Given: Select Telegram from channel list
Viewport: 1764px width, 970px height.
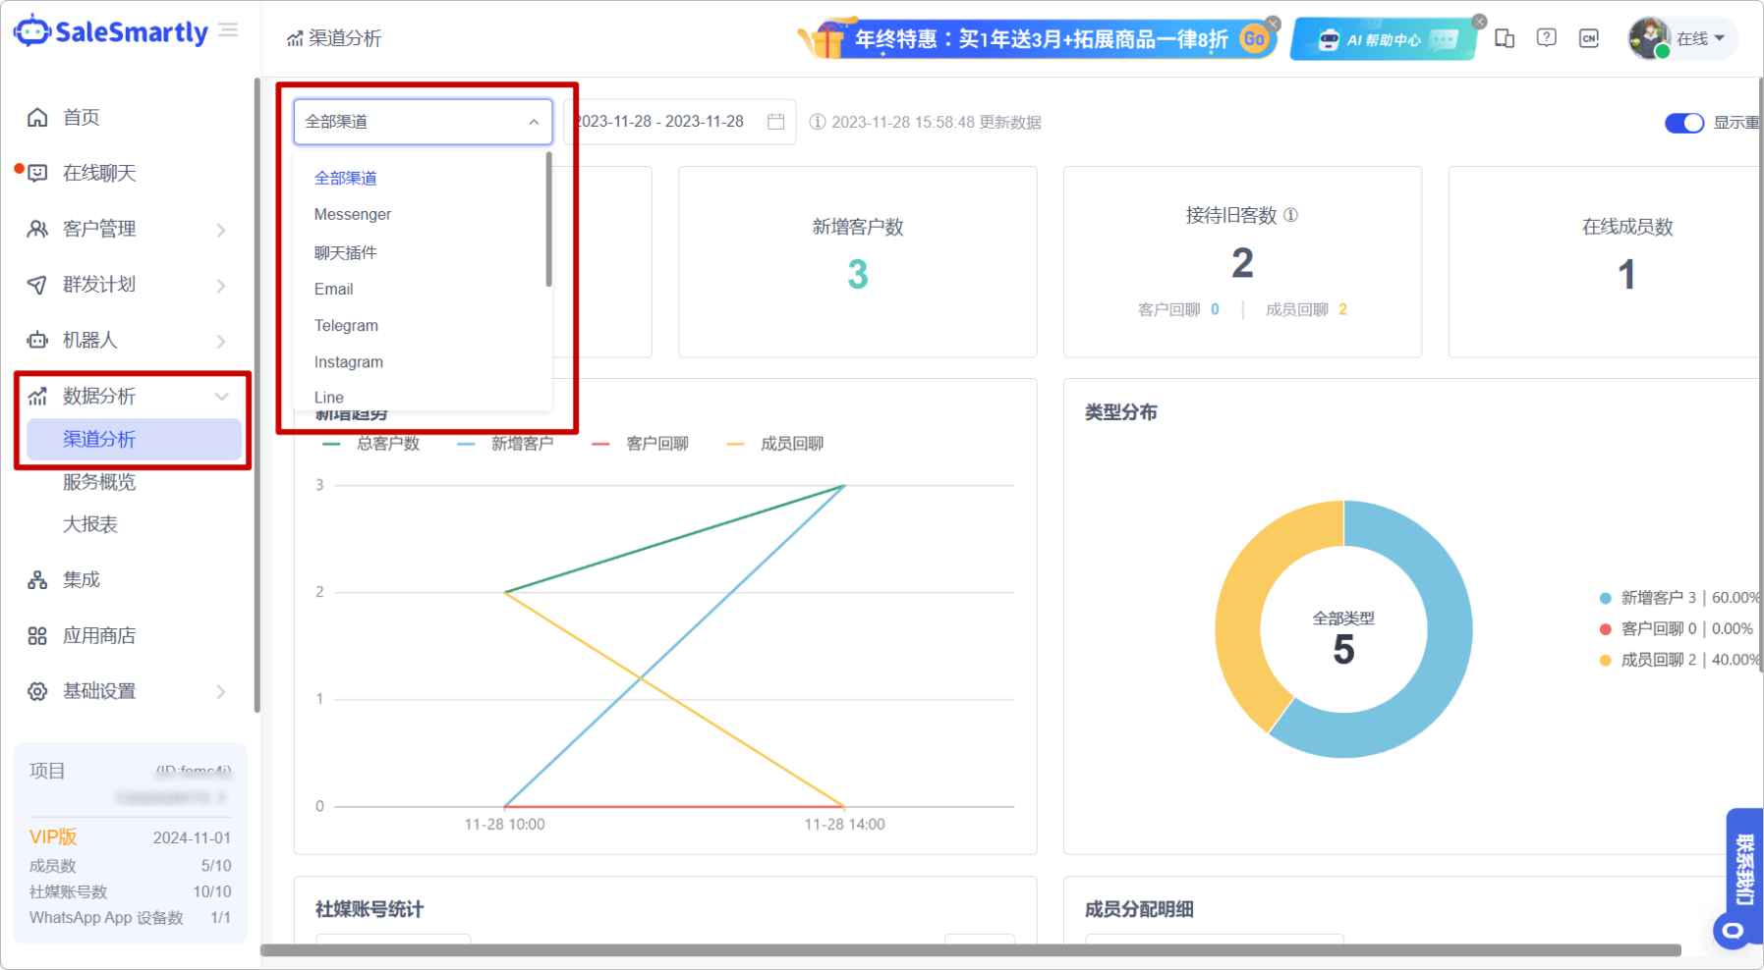Looking at the screenshot, I should [346, 326].
